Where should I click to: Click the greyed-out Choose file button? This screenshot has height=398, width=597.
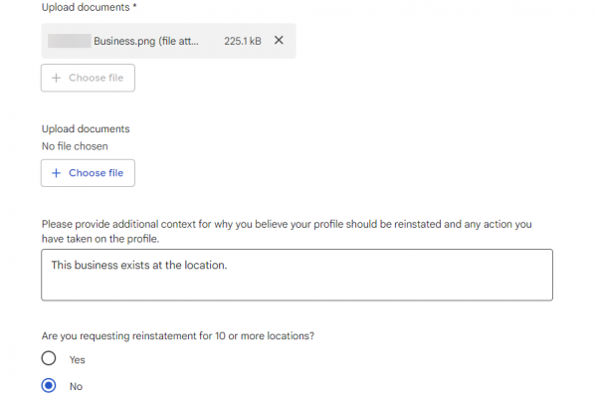coord(88,78)
